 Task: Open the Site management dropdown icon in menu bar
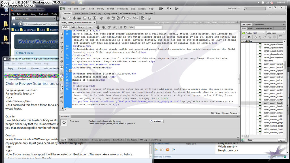click(177, 8)
